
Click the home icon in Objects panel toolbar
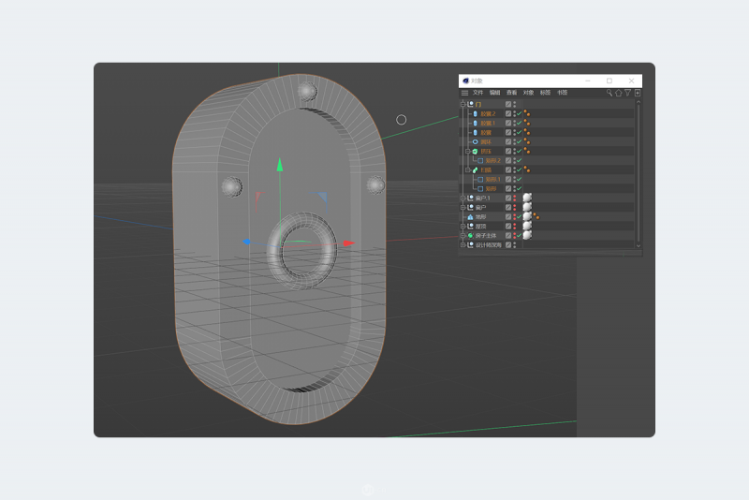tap(619, 93)
